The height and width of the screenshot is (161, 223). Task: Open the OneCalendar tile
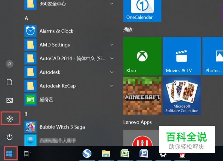coord(142,11)
